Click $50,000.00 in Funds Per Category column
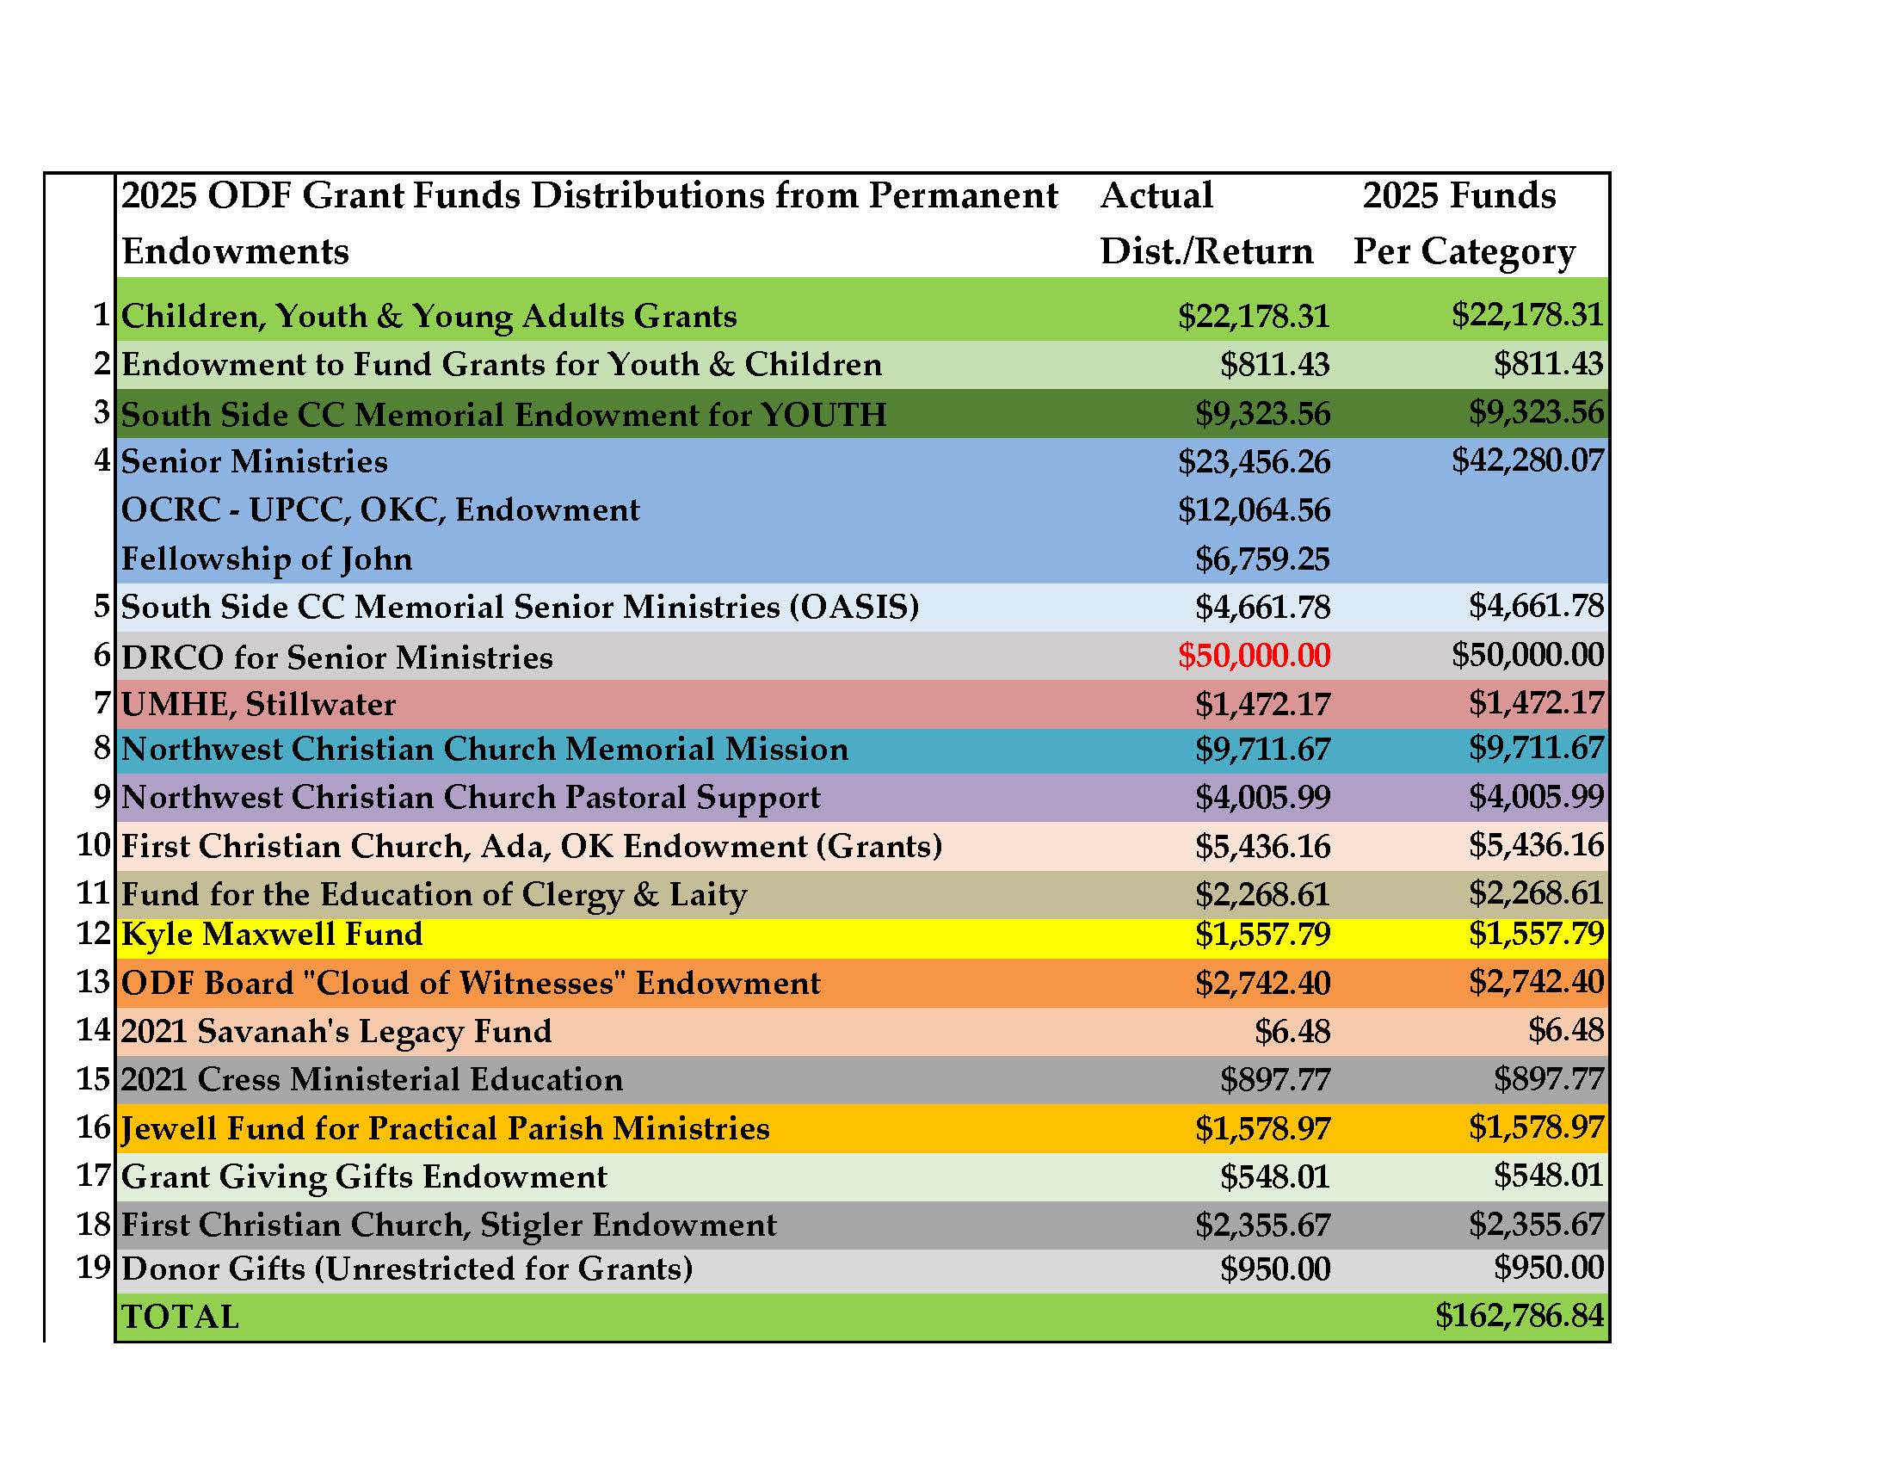1893x1463 pixels. 1528,654
